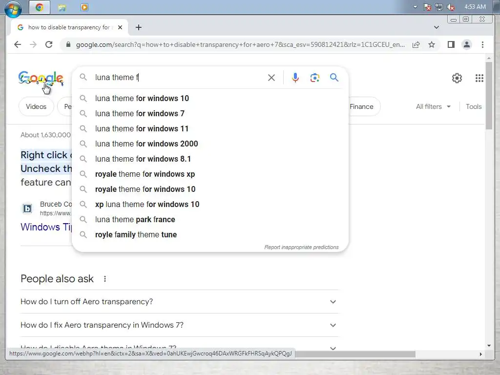Show hidden tray icons arrow
This screenshot has width=500, height=375.
tap(415, 7)
